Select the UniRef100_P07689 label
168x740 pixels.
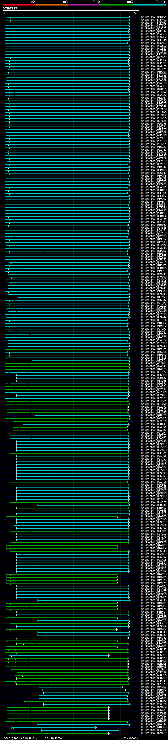coord(154,77)
